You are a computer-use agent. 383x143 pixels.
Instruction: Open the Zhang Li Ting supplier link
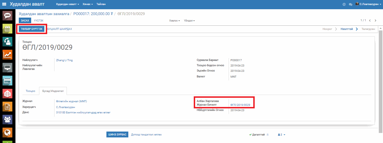pyautogui.click(x=64, y=60)
